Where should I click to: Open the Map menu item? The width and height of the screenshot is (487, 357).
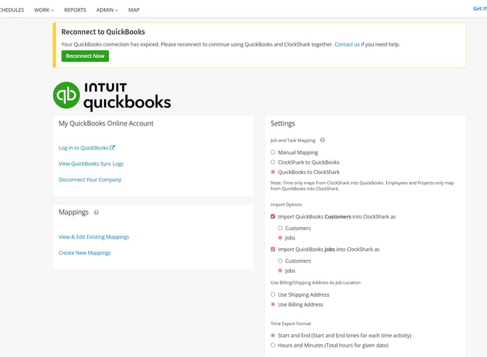(134, 10)
